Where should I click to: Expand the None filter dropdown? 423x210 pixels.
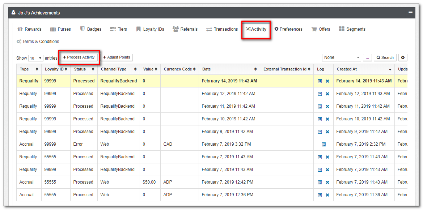pyautogui.click(x=341, y=58)
